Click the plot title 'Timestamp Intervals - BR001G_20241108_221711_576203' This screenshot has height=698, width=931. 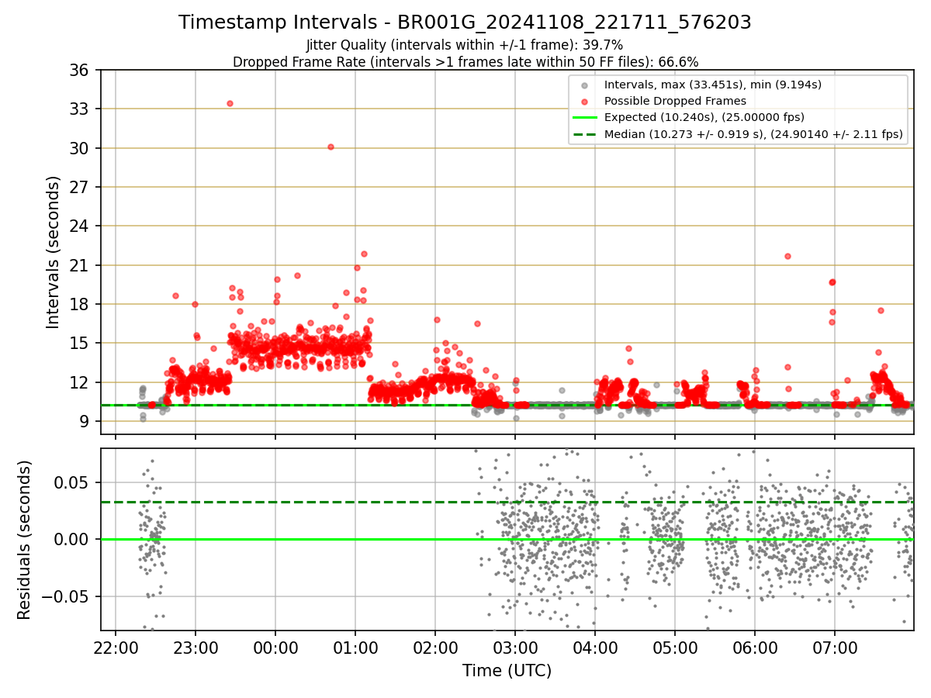pyautogui.click(x=465, y=22)
